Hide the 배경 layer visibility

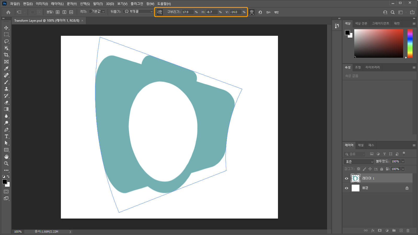[346, 188]
